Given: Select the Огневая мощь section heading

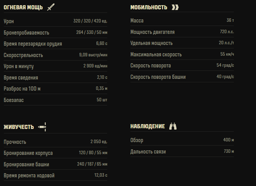Looking at the screenshot, I should (23, 7).
